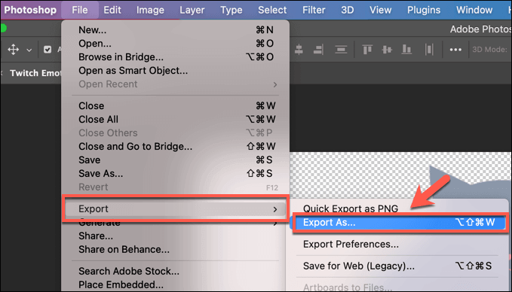Click the green window zoom button
Image resolution: width=512 pixels, height=292 pixels.
coord(3,29)
